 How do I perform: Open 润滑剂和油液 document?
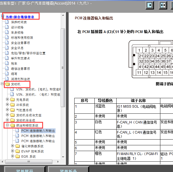(x=20, y=79)
